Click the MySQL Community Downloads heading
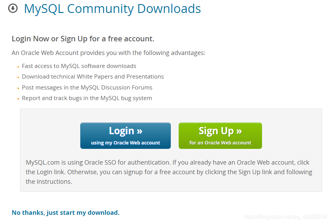 pos(112,9)
